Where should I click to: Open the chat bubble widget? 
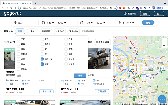(x=162, y=99)
